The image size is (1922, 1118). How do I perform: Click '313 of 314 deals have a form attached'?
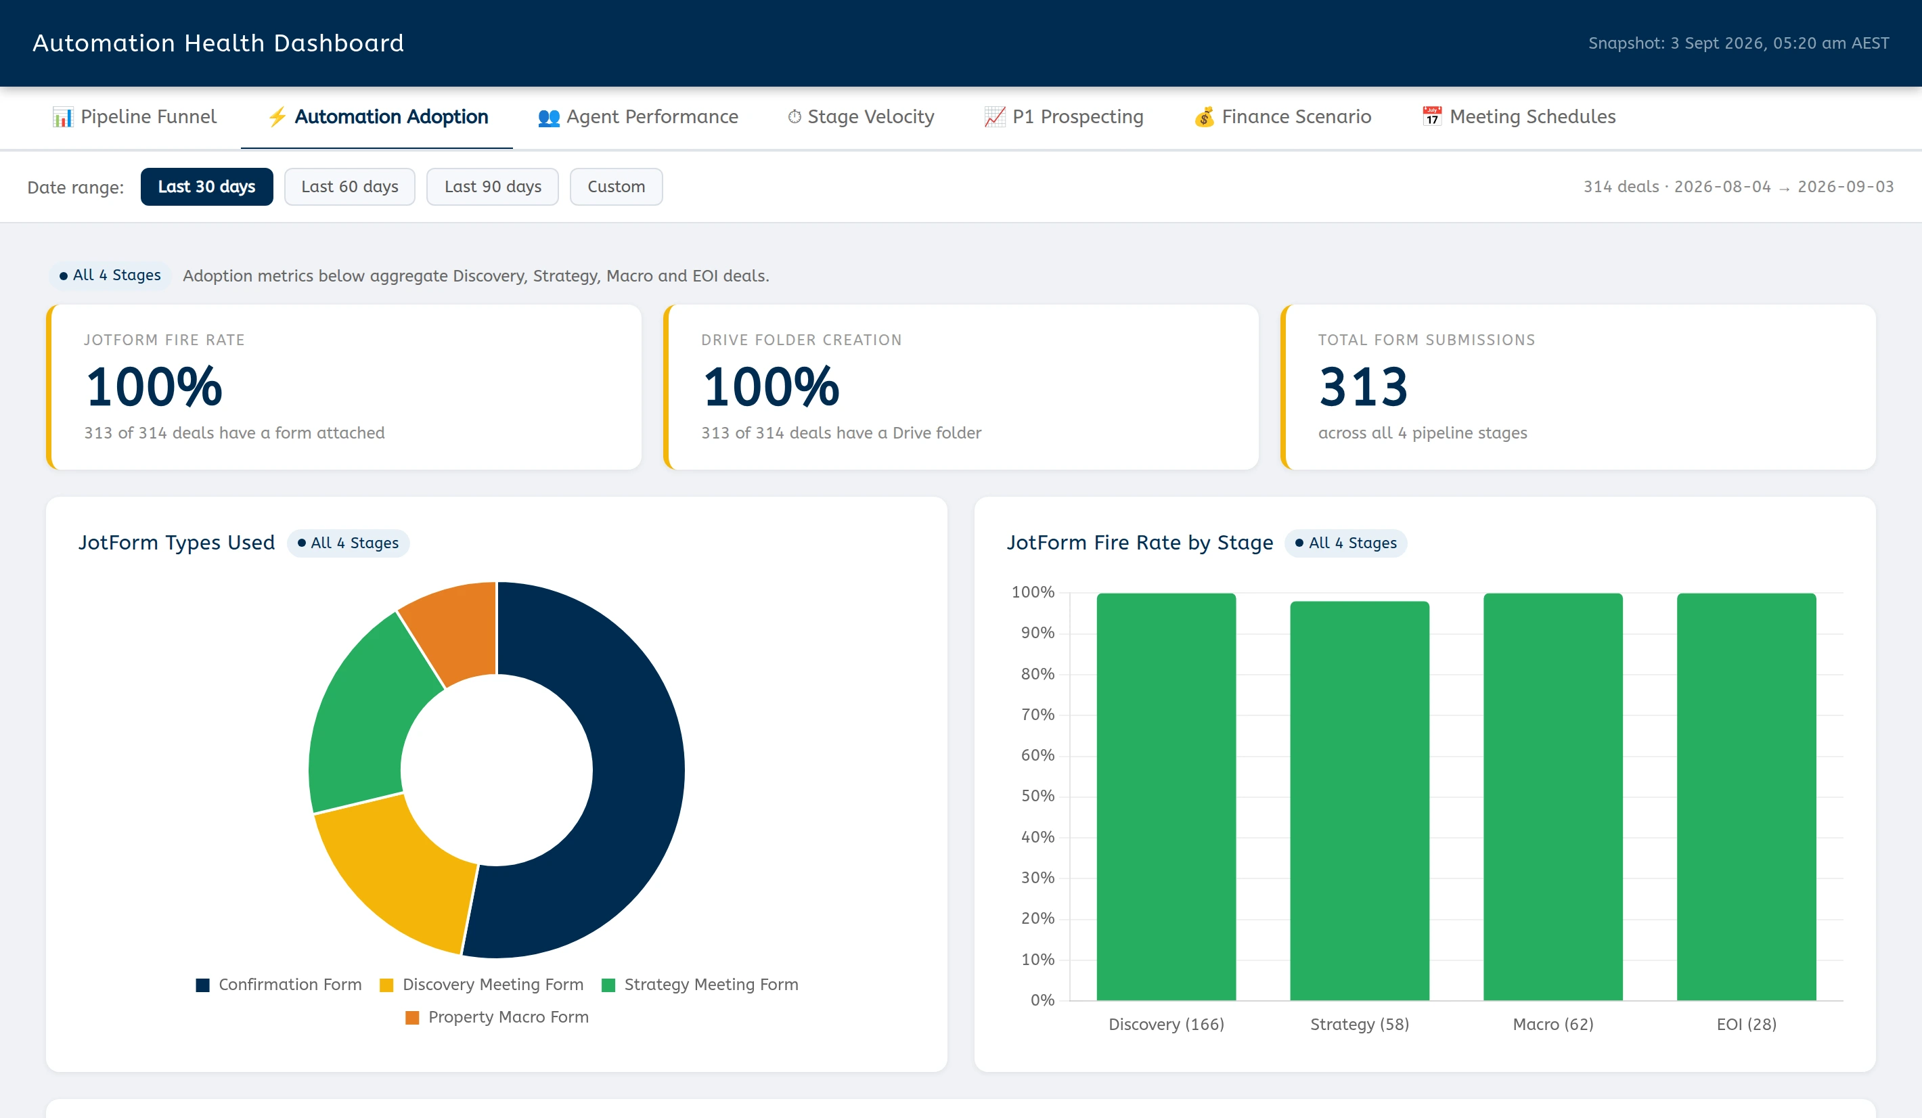coord(234,433)
